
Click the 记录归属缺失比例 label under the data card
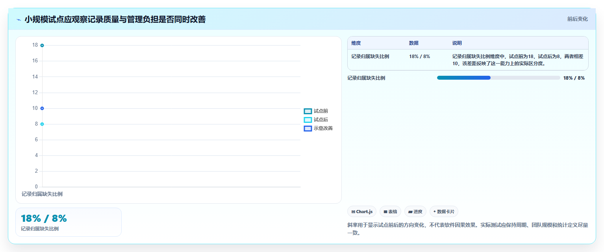(40, 229)
